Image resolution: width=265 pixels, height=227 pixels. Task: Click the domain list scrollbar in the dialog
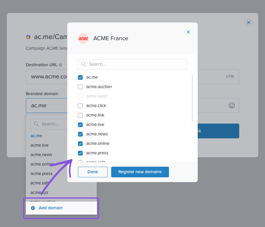192,98
